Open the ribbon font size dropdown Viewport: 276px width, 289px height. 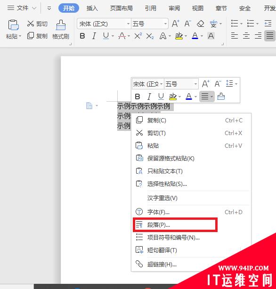[165, 24]
